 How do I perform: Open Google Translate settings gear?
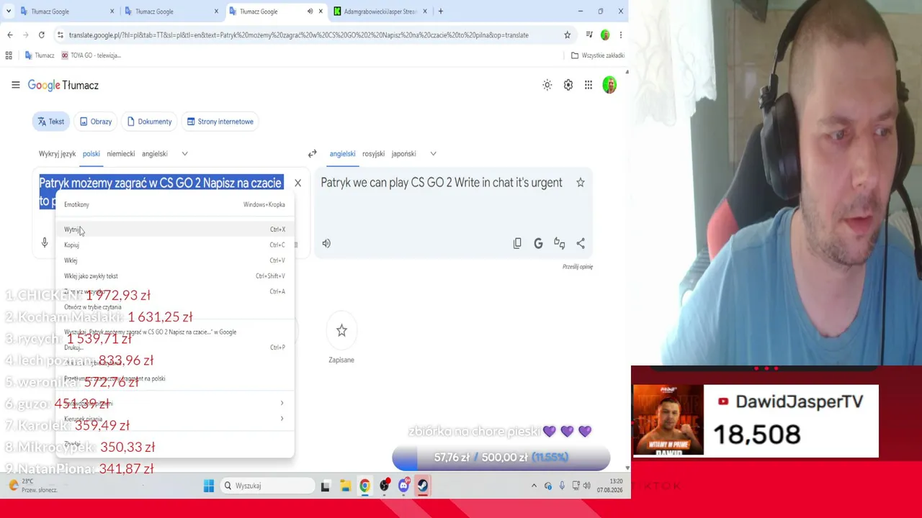(568, 85)
